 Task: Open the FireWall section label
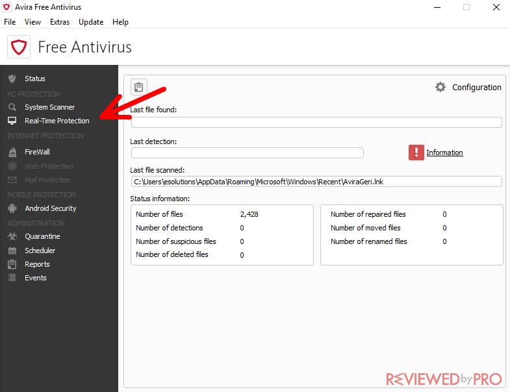pos(37,152)
